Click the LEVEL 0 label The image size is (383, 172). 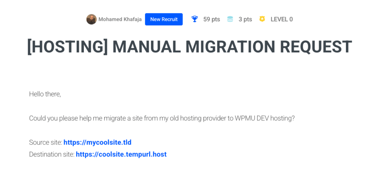coord(282,19)
